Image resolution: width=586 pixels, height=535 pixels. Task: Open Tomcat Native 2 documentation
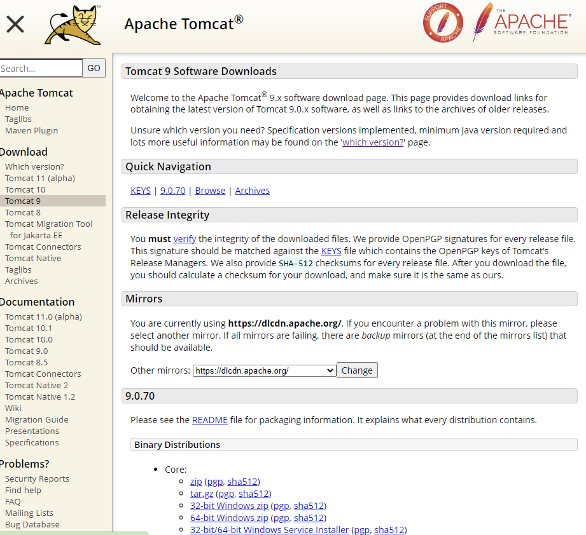point(37,386)
